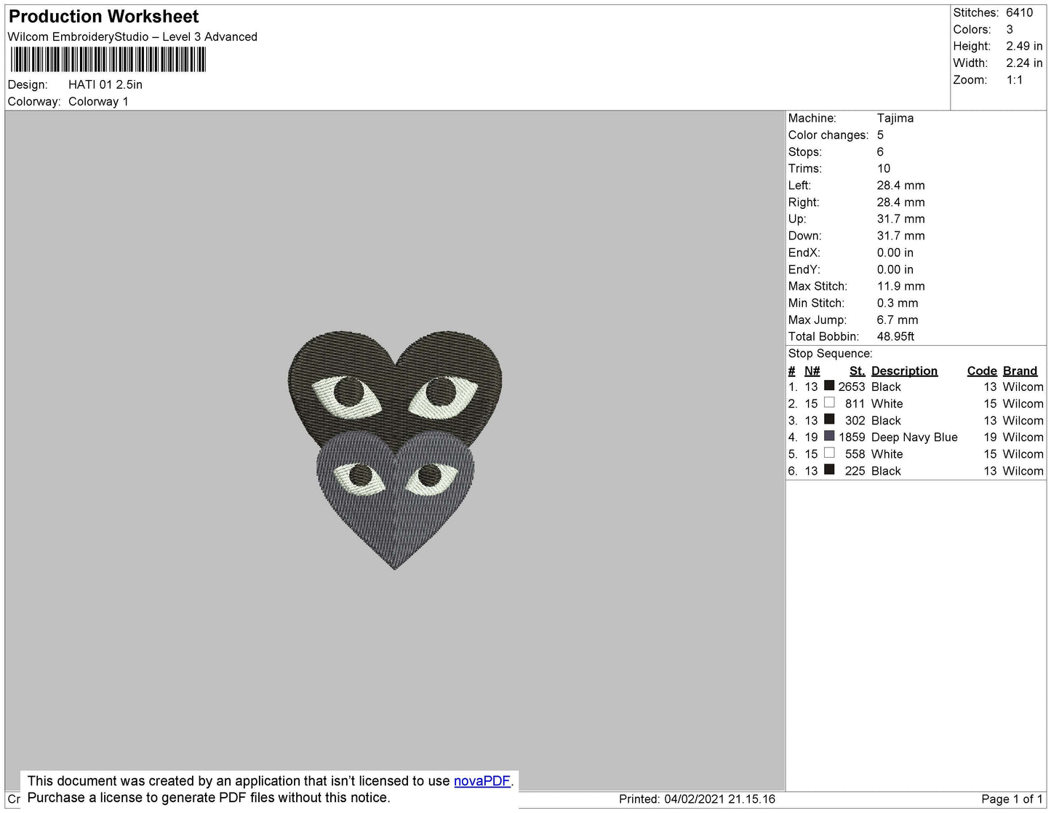The width and height of the screenshot is (1051, 813).
Task: Click the St. column header
Action: pyautogui.click(x=857, y=370)
